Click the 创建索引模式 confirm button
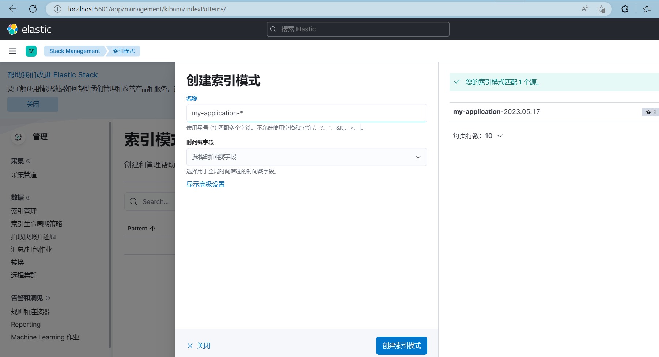The image size is (659, 357). tap(401, 345)
